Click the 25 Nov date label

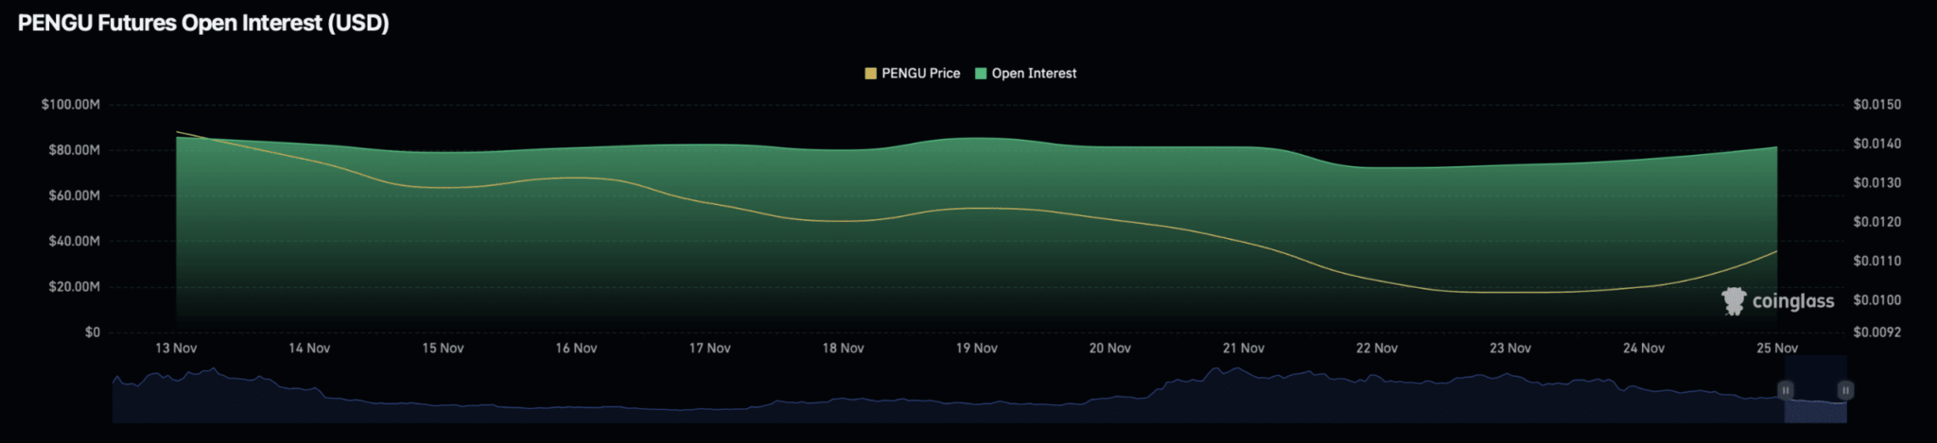point(1776,349)
